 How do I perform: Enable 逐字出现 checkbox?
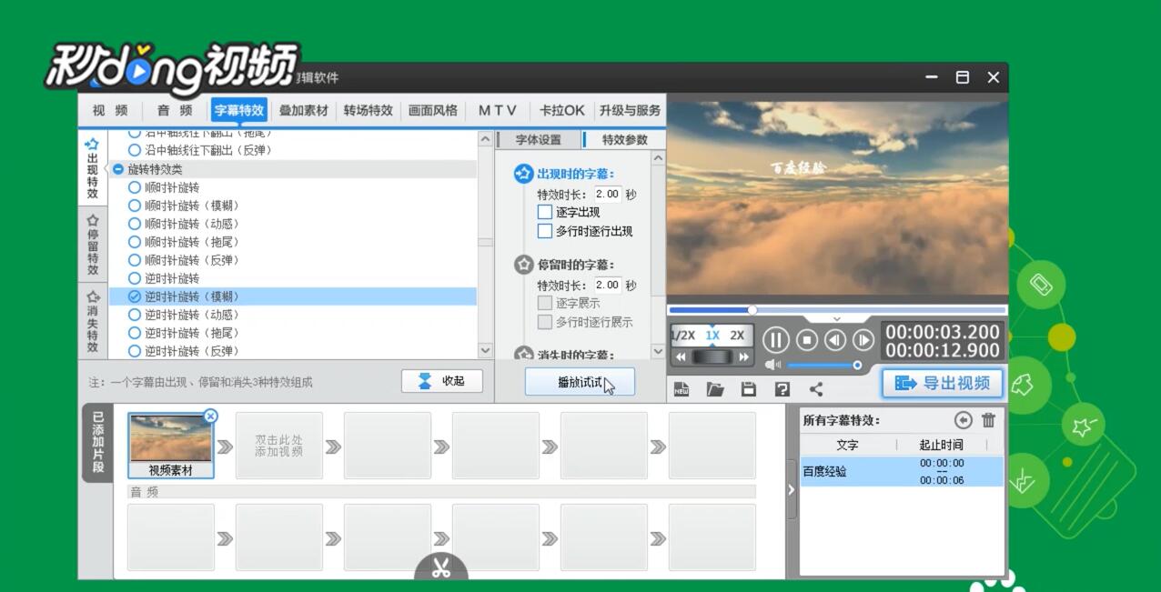pyautogui.click(x=545, y=212)
